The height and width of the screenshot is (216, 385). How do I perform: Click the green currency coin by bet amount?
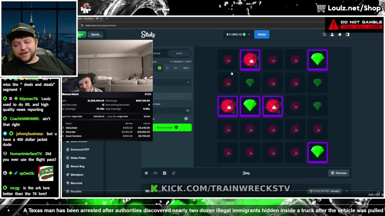tap(159, 68)
